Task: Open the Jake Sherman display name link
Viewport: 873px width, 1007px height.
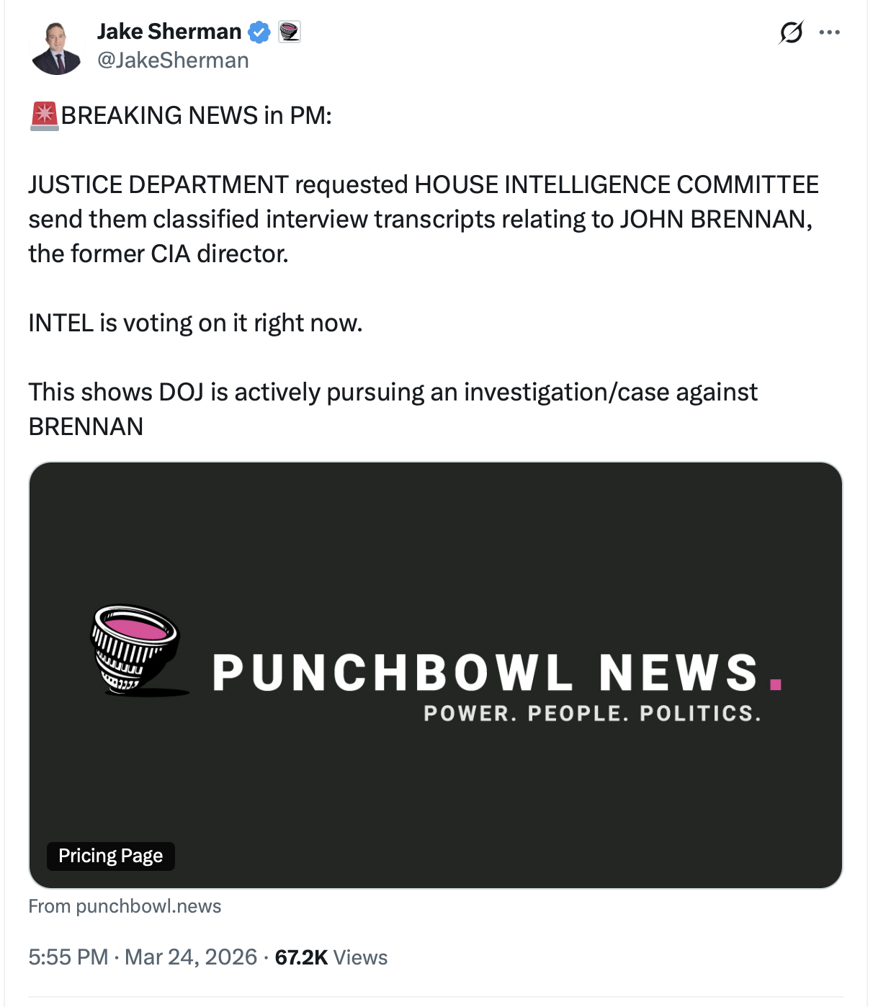Action: point(169,32)
